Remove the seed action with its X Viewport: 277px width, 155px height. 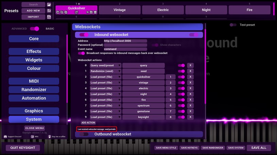pos(190,71)
